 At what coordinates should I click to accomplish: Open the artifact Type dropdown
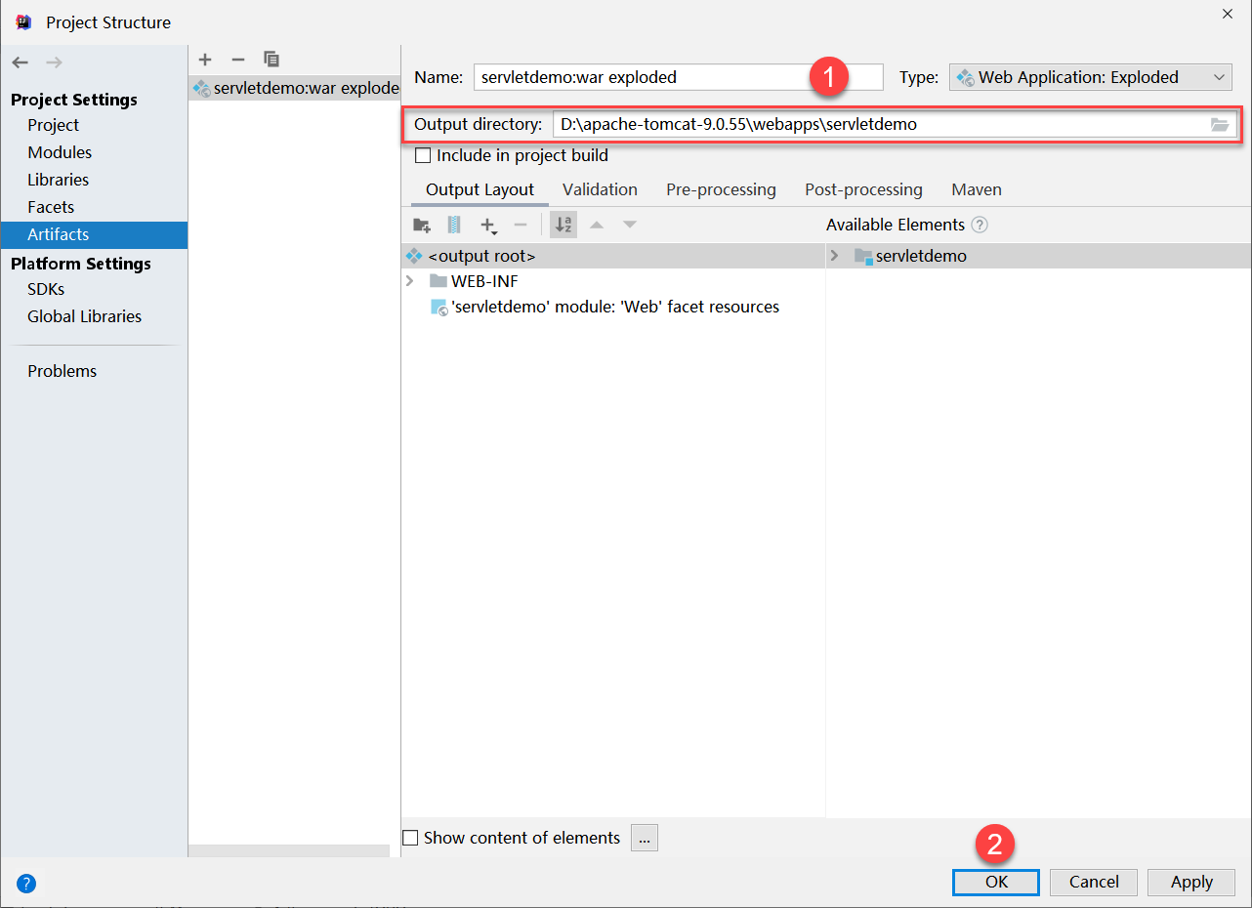(x=1091, y=77)
